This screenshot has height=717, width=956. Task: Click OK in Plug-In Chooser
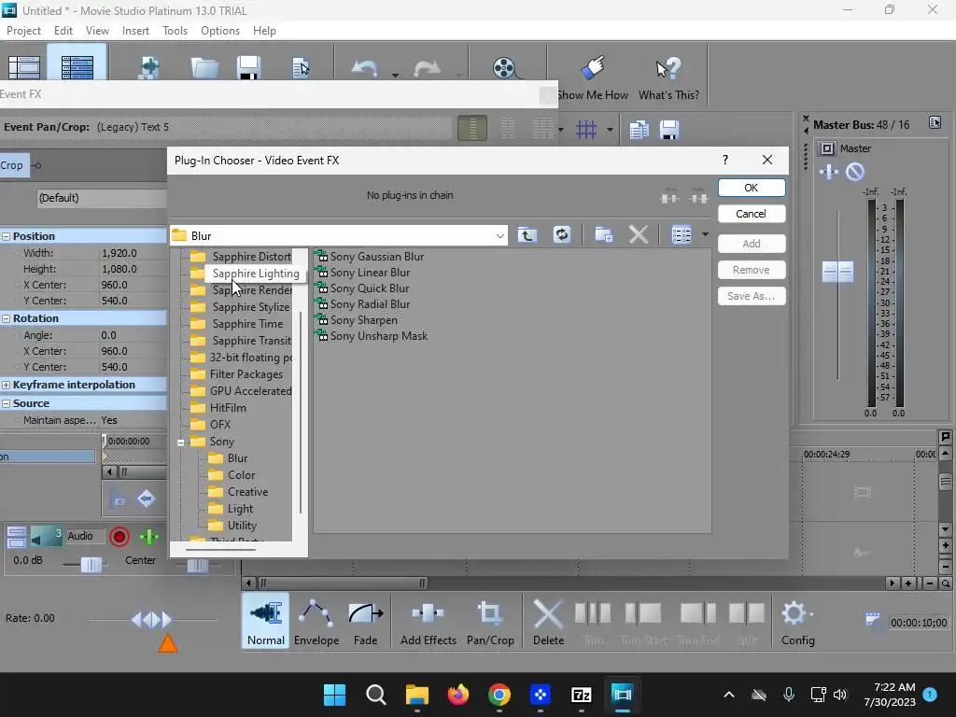pos(752,188)
